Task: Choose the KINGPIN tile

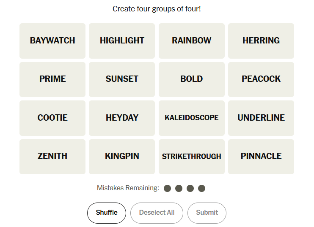Action: click(122, 156)
